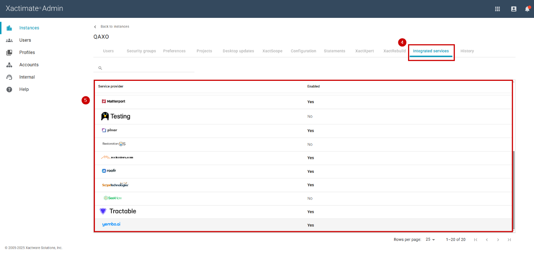Click the Users group icon
The width and height of the screenshot is (534, 254).
pos(9,40)
